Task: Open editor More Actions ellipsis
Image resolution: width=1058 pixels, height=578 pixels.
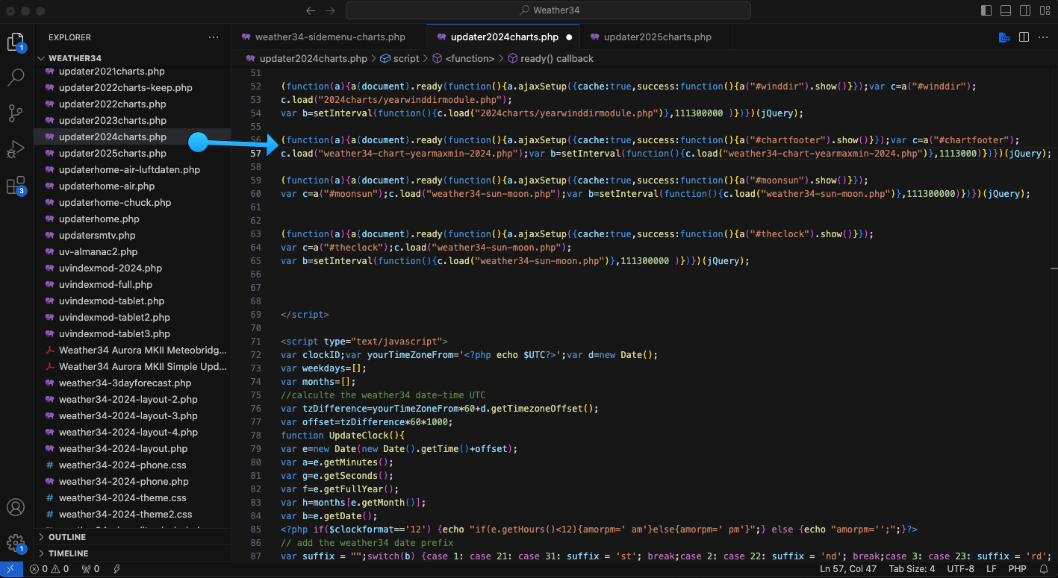Action: tap(1043, 37)
